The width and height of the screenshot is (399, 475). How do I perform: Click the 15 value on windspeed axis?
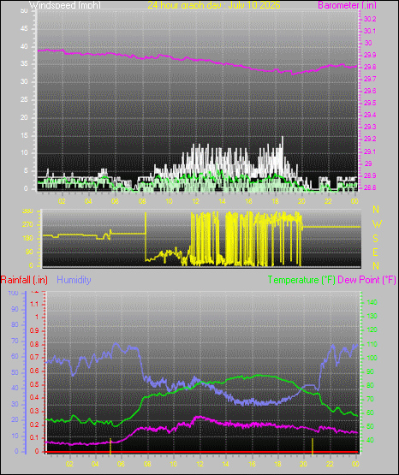point(24,135)
